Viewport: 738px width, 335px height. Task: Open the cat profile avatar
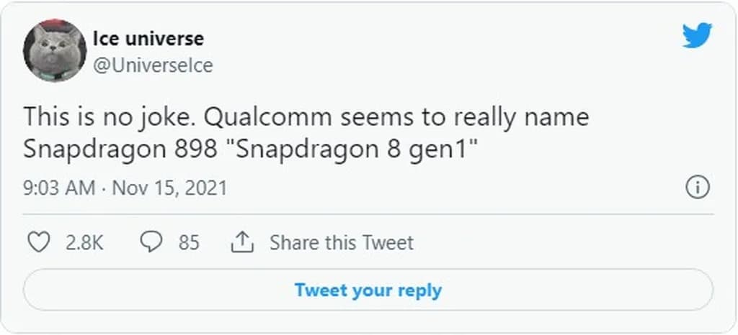(55, 50)
